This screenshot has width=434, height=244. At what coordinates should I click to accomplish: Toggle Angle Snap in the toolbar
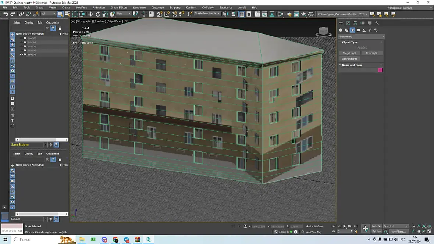[167, 14]
